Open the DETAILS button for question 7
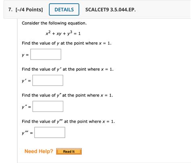 [64, 10]
